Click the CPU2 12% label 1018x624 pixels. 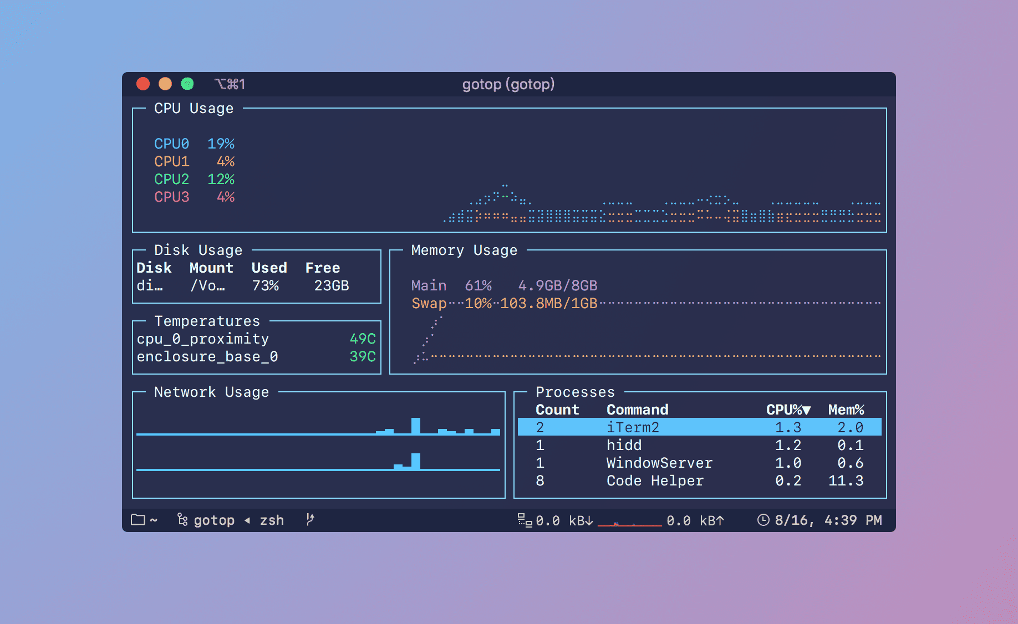tap(194, 179)
